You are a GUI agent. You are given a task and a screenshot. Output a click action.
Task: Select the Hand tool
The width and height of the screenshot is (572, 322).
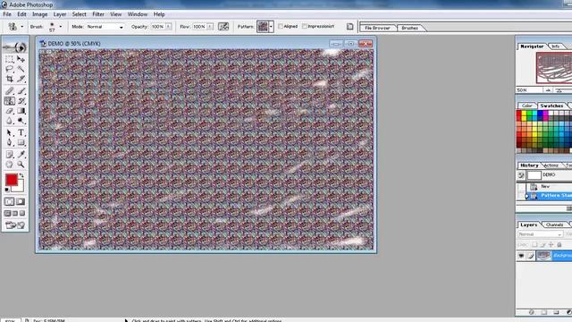click(10, 165)
